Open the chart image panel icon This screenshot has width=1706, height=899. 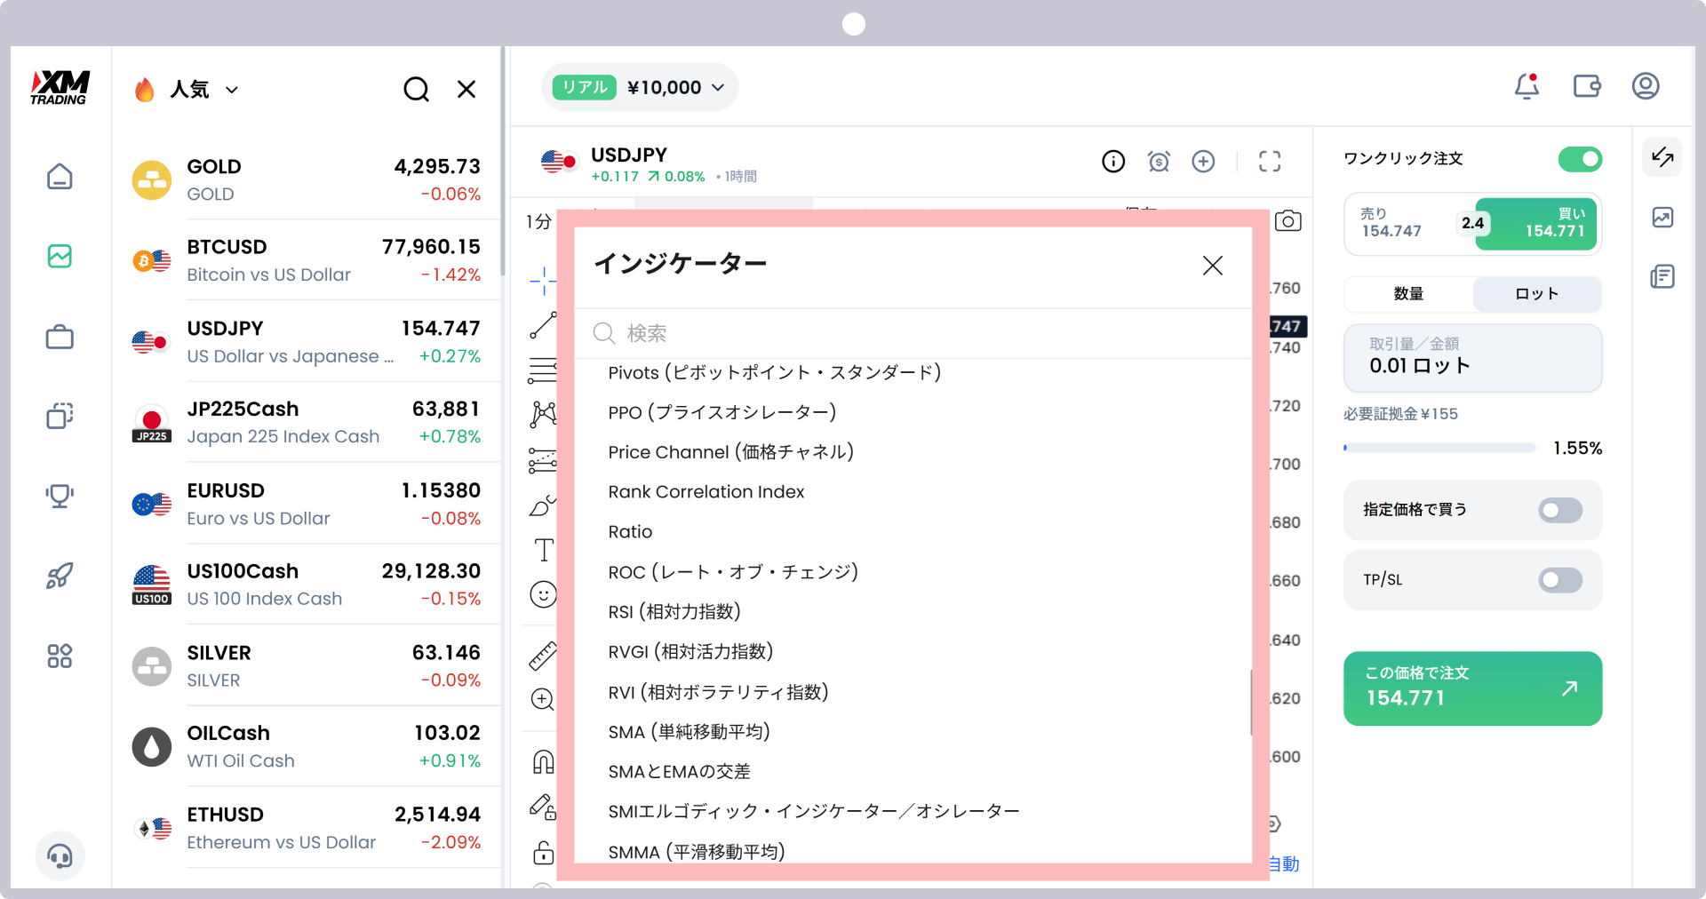coord(1662,218)
